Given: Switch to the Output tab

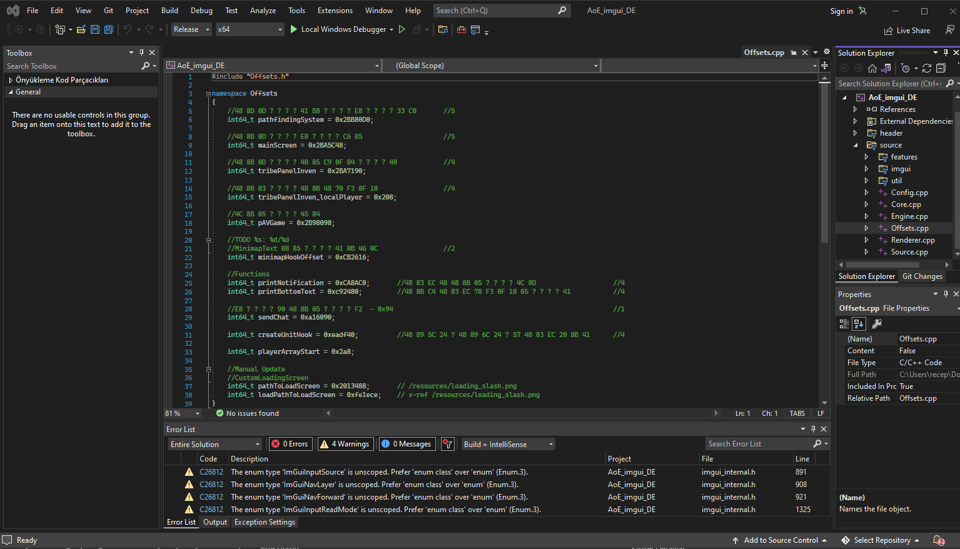Looking at the screenshot, I should (x=215, y=522).
